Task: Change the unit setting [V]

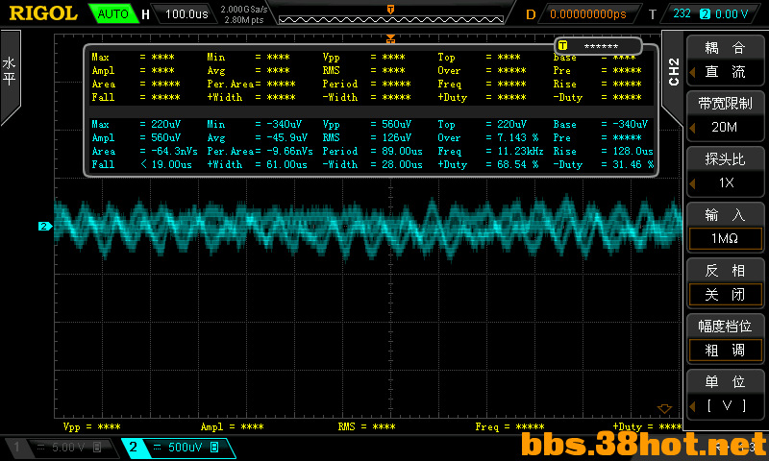Action: 725,405
